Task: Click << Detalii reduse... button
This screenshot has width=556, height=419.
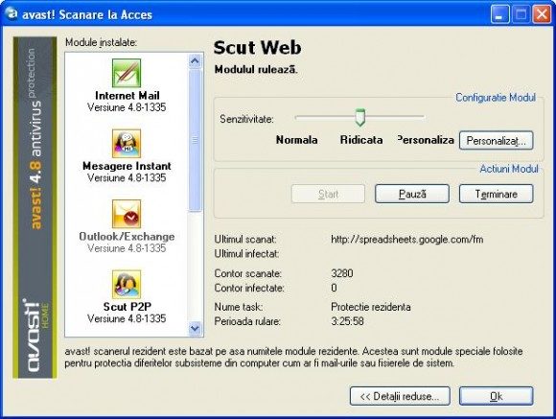Action: (400, 396)
